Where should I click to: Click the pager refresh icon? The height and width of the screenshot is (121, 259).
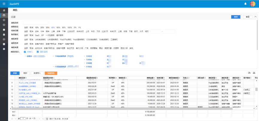[x=47, y=119]
